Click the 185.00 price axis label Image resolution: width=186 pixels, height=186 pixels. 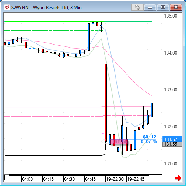(171, 16)
